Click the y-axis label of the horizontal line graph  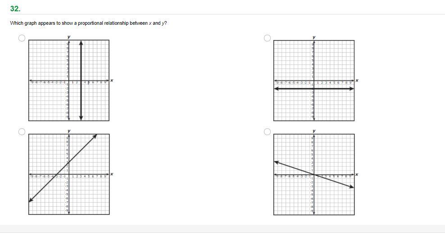point(314,36)
